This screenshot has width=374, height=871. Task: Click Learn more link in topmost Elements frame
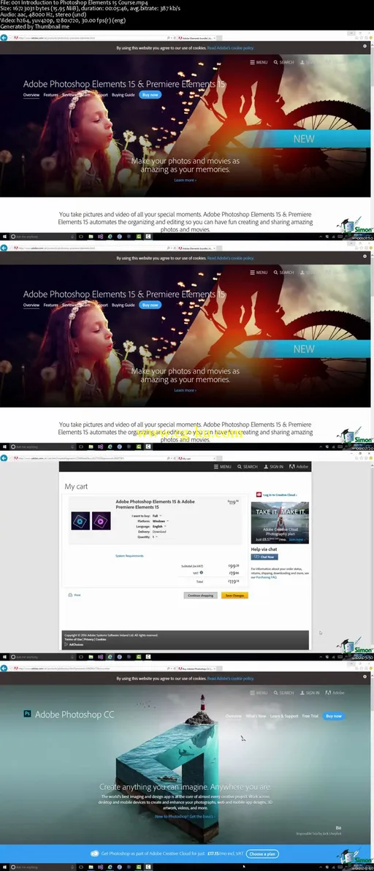tap(185, 180)
